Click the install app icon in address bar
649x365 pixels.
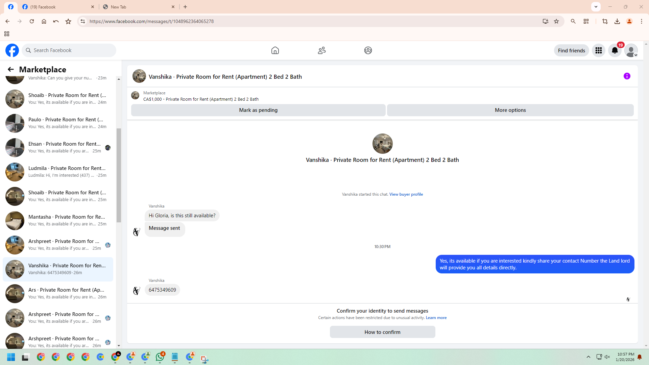click(545, 21)
